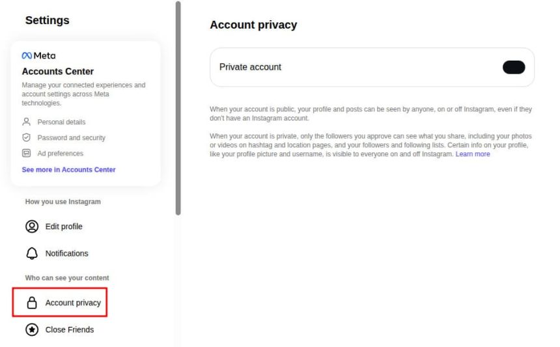Click the settings sidebar scrollbar

click(178, 107)
